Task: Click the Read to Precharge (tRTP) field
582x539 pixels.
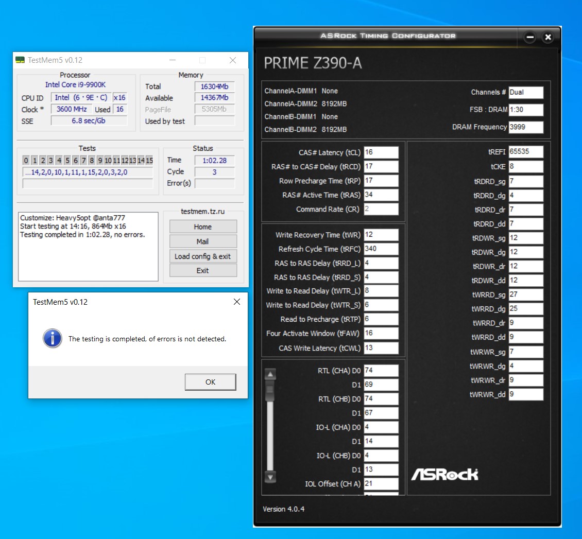Action: tap(381, 319)
